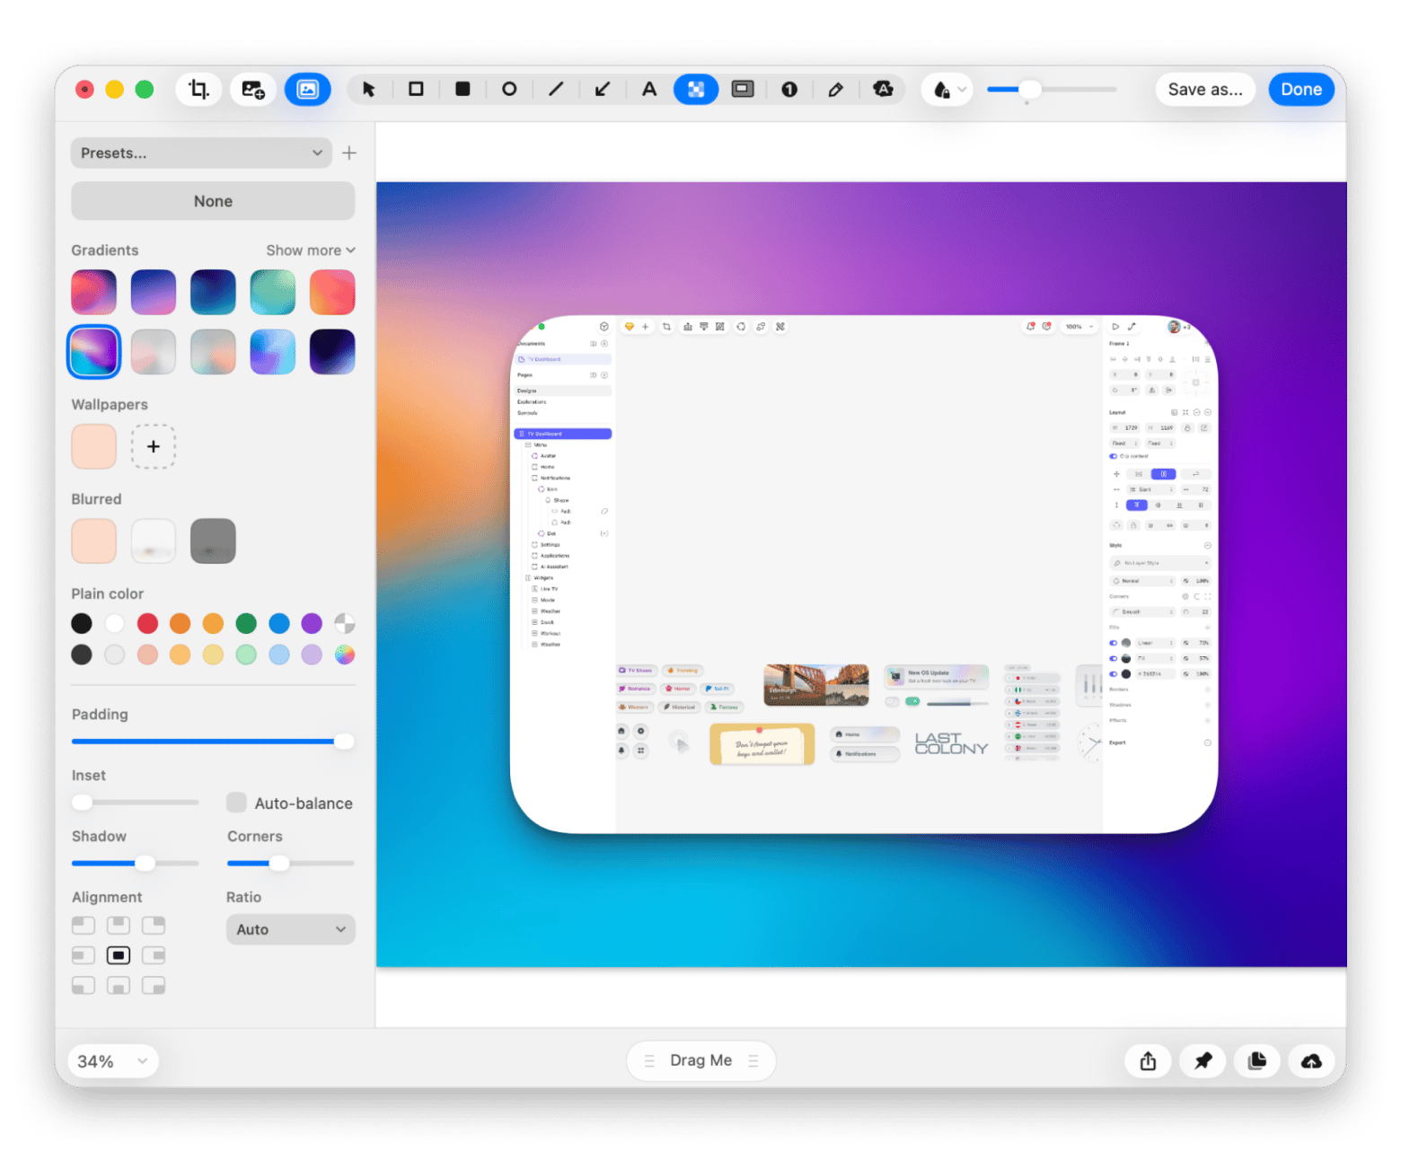Open the Ratio Auto dropdown

[x=291, y=929]
